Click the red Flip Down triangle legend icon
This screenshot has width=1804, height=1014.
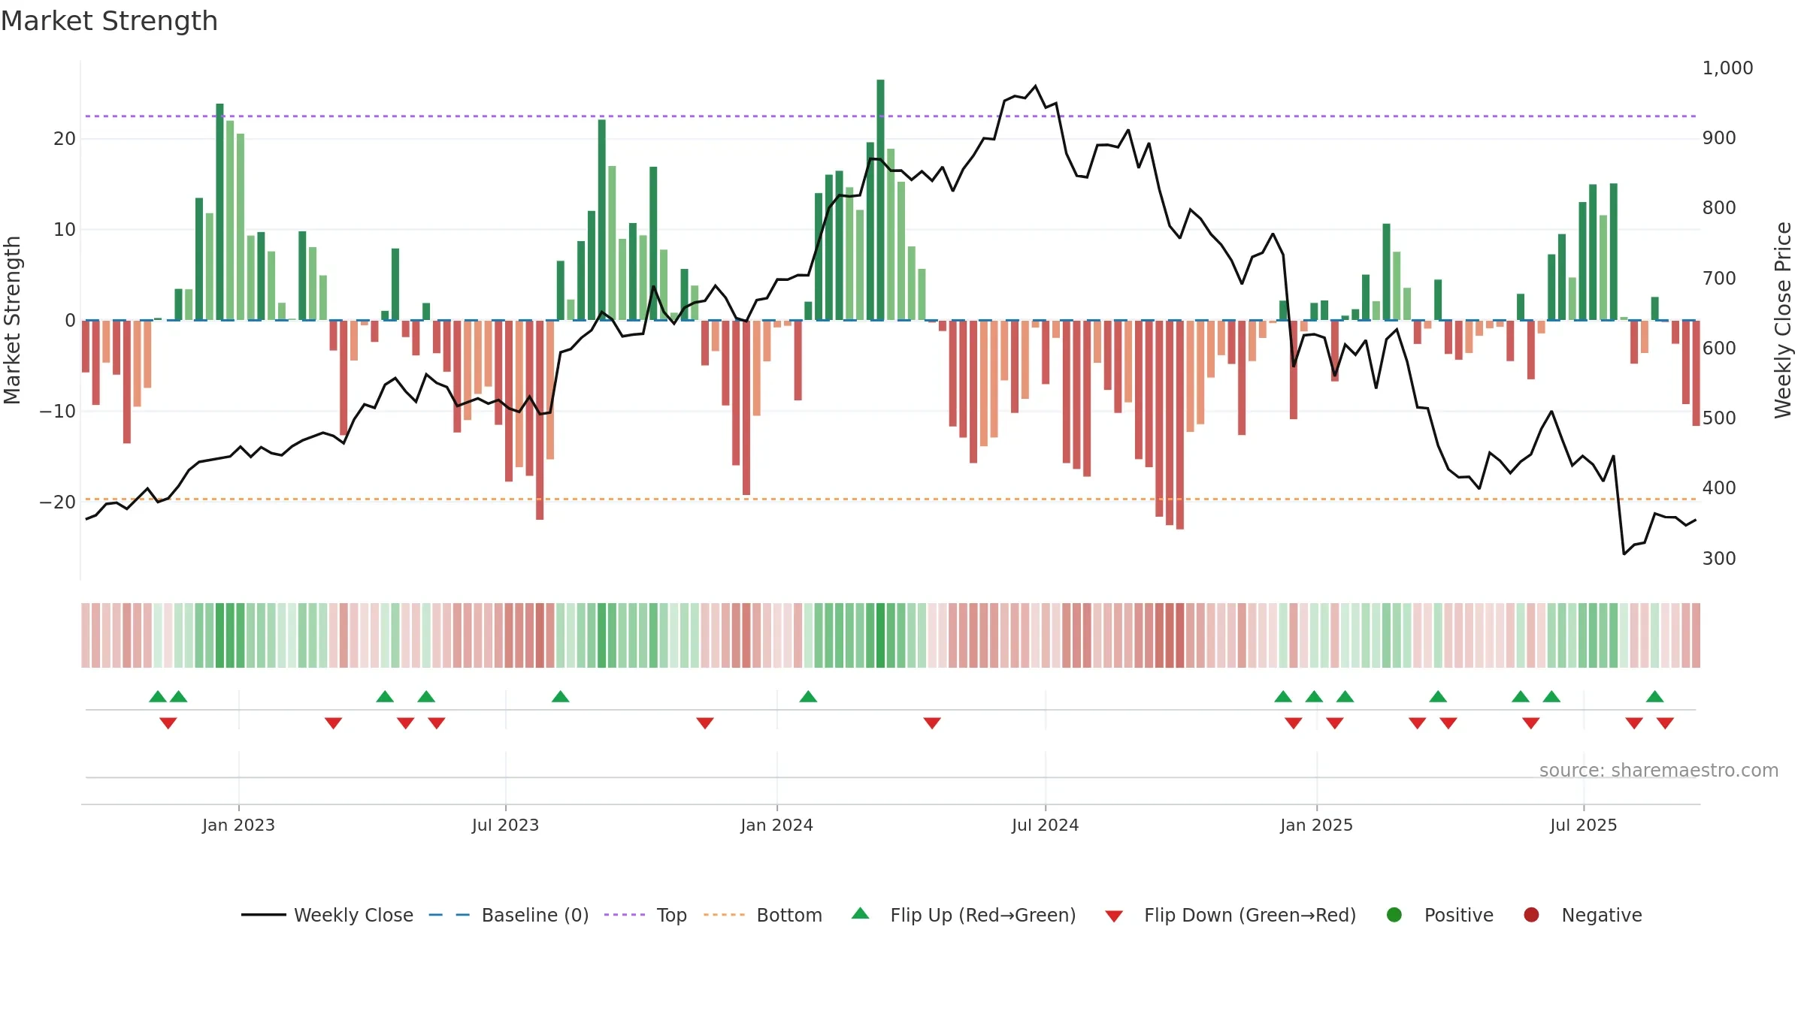(x=1114, y=916)
